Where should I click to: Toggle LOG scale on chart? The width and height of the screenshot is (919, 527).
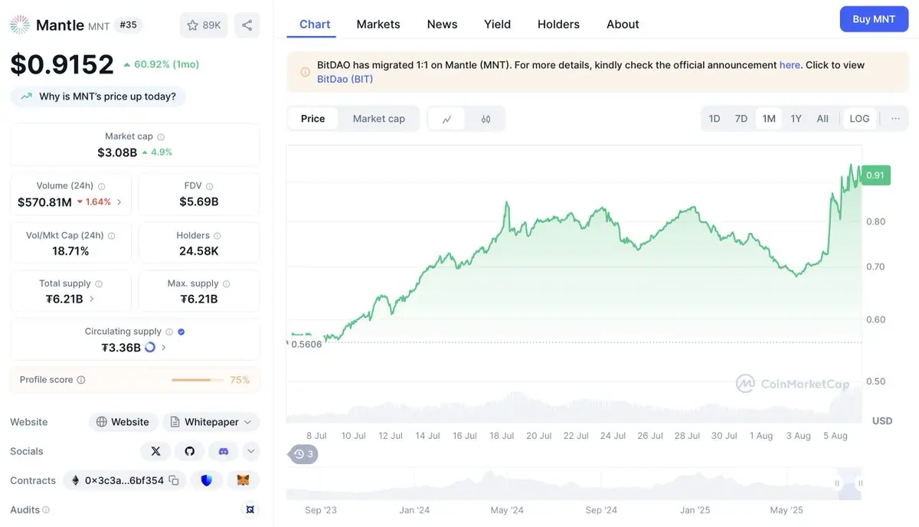pyautogui.click(x=859, y=119)
